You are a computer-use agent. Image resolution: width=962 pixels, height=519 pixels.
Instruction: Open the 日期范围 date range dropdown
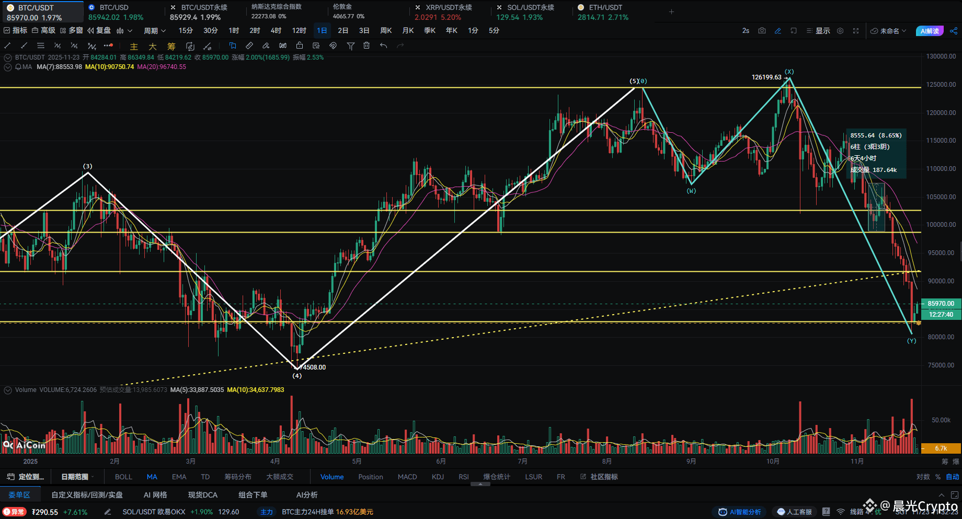[x=78, y=477]
